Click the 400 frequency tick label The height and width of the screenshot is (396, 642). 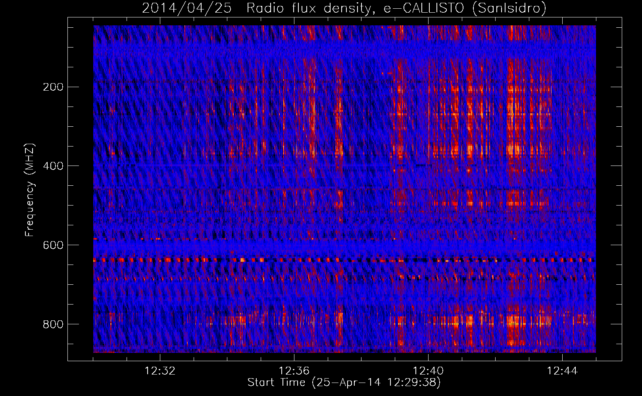coord(53,166)
